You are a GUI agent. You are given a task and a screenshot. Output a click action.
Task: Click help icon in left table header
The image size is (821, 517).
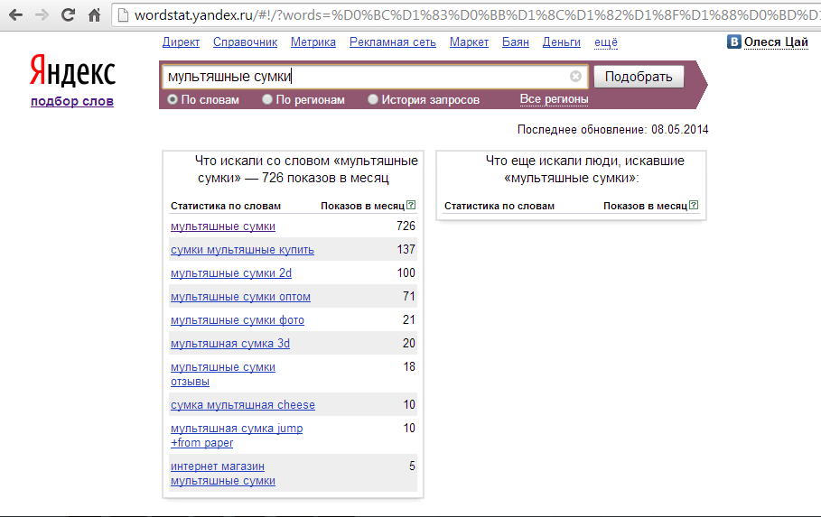[411, 205]
